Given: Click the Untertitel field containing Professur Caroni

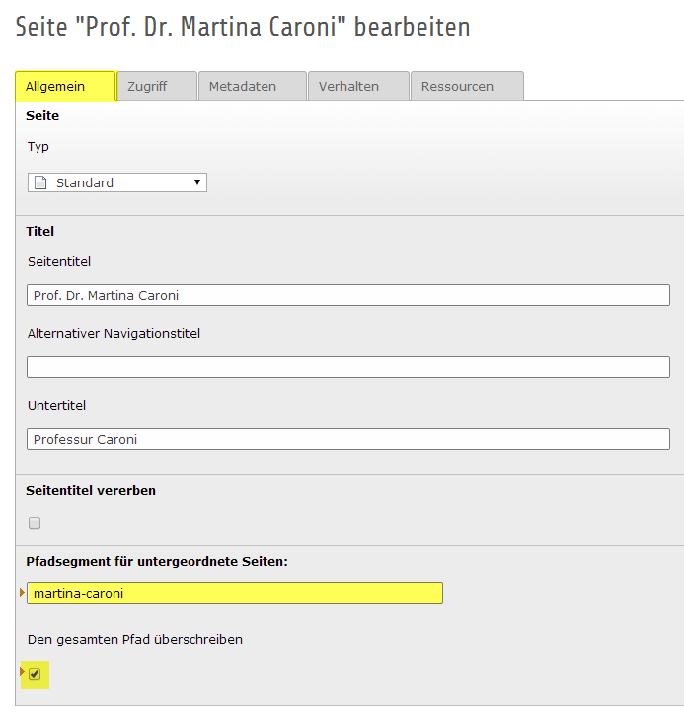Looking at the screenshot, I should click(348, 439).
